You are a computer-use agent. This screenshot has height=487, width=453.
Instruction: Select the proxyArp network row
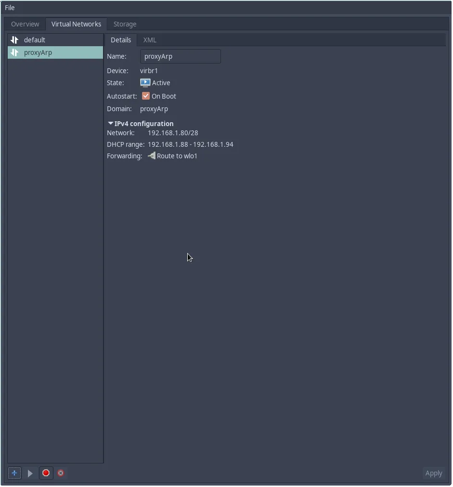click(55, 52)
